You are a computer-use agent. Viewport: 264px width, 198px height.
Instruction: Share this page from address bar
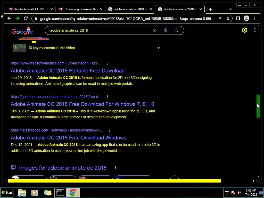(x=220, y=19)
